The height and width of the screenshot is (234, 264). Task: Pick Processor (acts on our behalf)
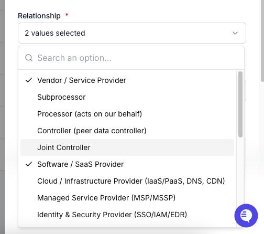tap(127, 114)
